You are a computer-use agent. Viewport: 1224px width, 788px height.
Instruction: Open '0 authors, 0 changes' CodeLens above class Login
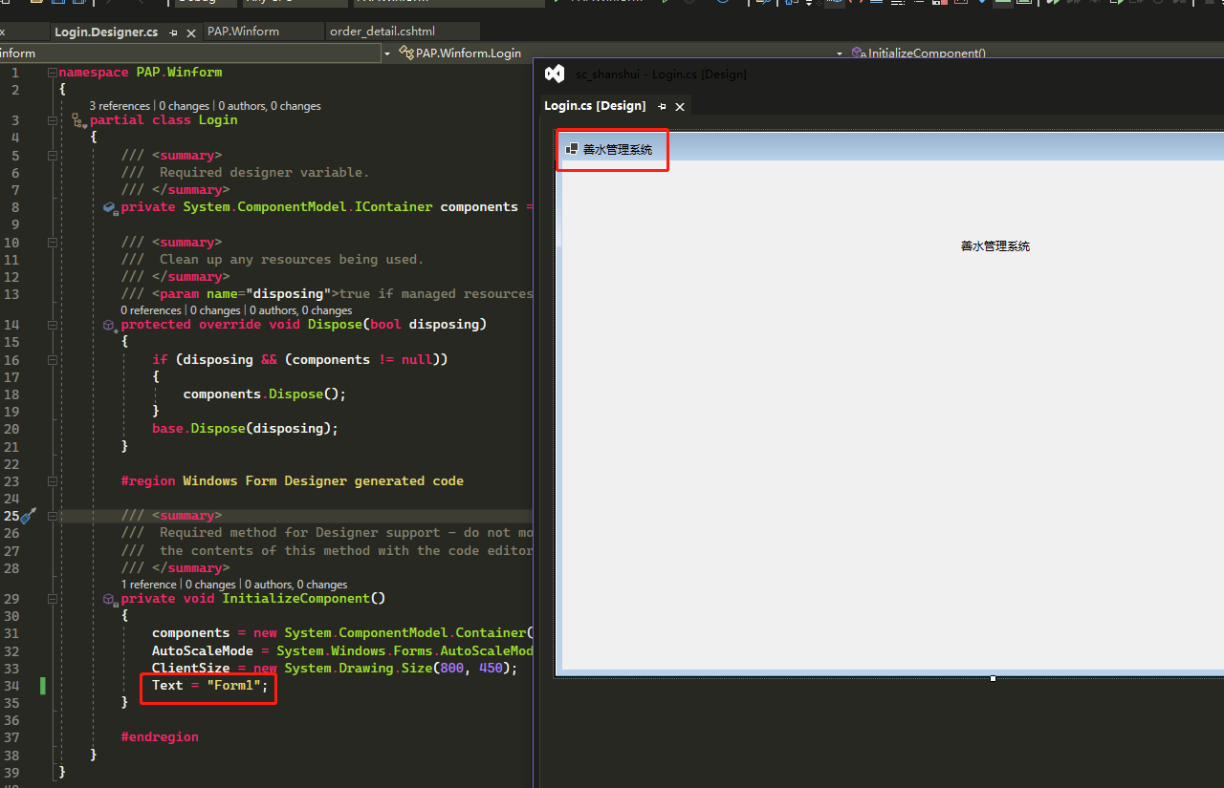(x=270, y=106)
